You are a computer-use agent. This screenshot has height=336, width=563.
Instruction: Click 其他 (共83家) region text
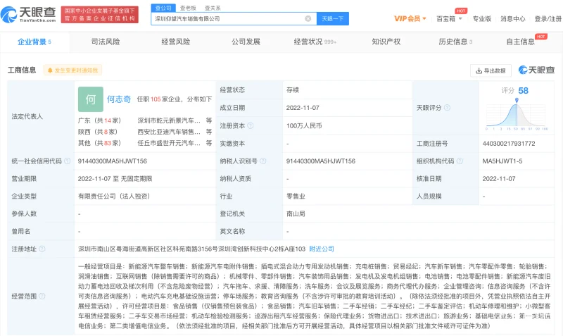point(99,143)
